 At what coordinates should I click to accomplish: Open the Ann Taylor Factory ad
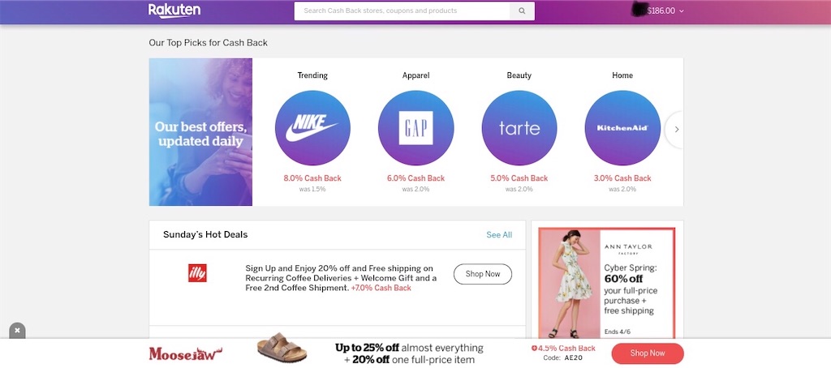tap(607, 283)
